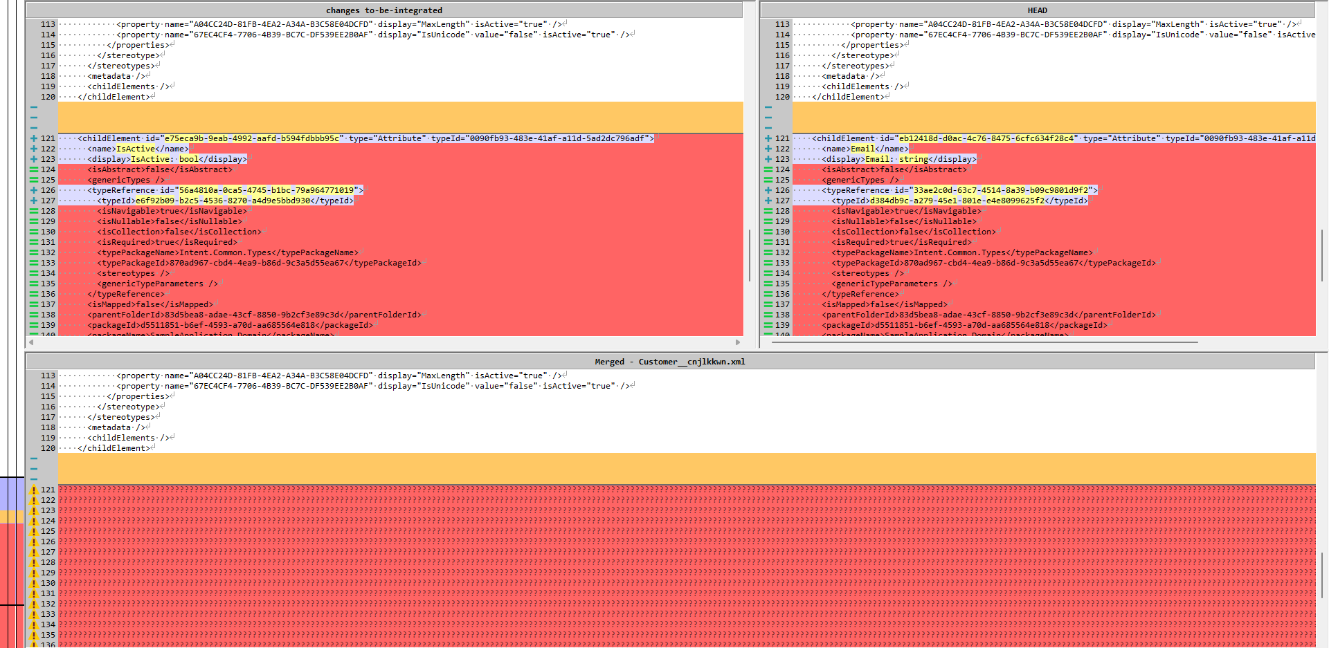This screenshot has width=1329, height=648.
Task: Click the conflict warning icon on Merged line 121
Action: click(x=33, y=490)
